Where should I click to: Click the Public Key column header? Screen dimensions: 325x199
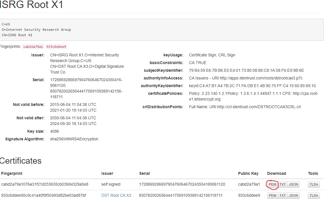tap(248, 173)
